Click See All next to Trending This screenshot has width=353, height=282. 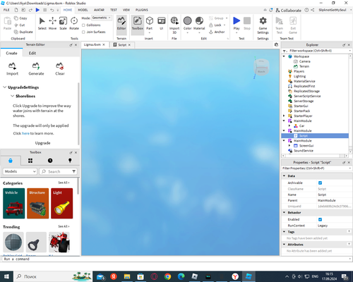pyautogui.click(x=64, y=226)
